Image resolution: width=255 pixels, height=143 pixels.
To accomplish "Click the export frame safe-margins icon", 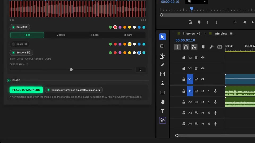I will 190,22.
